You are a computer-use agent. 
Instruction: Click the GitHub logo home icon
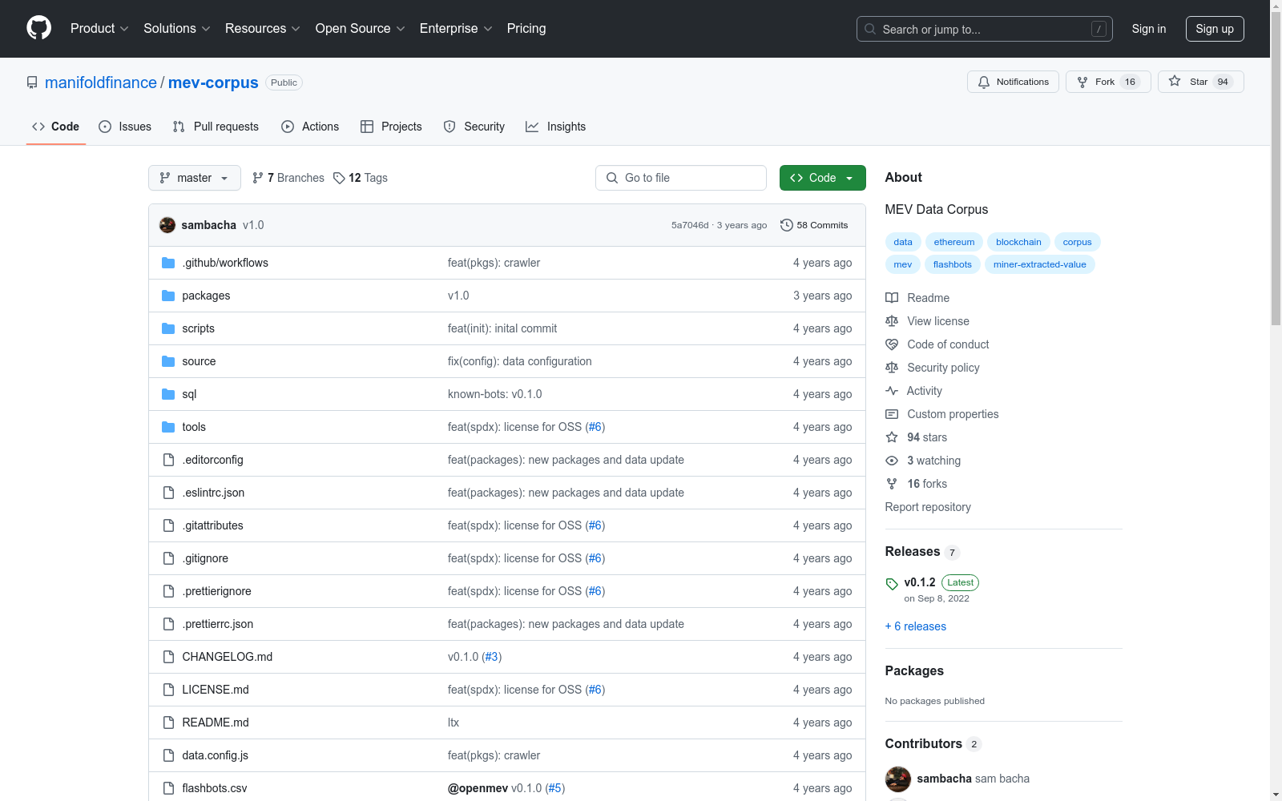coord(38,28)
